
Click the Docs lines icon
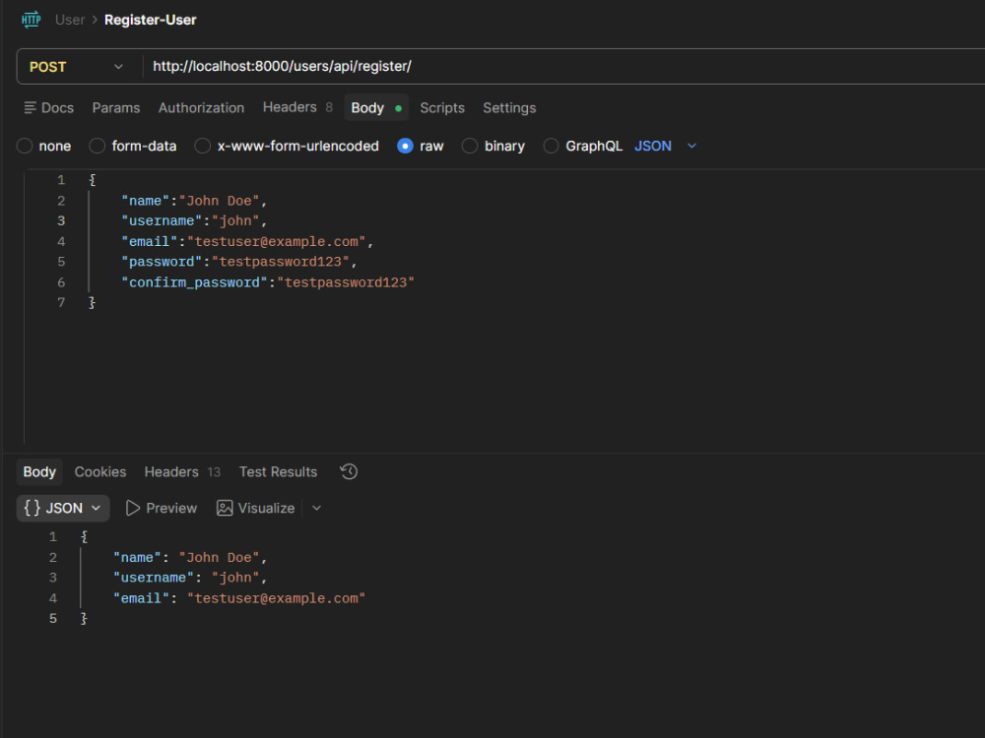pyautogui.click(x=30, y=108)
